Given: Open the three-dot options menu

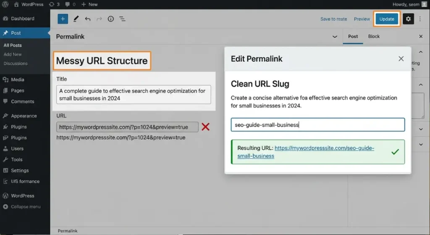Looking at the screenshot, I should 420,19.
